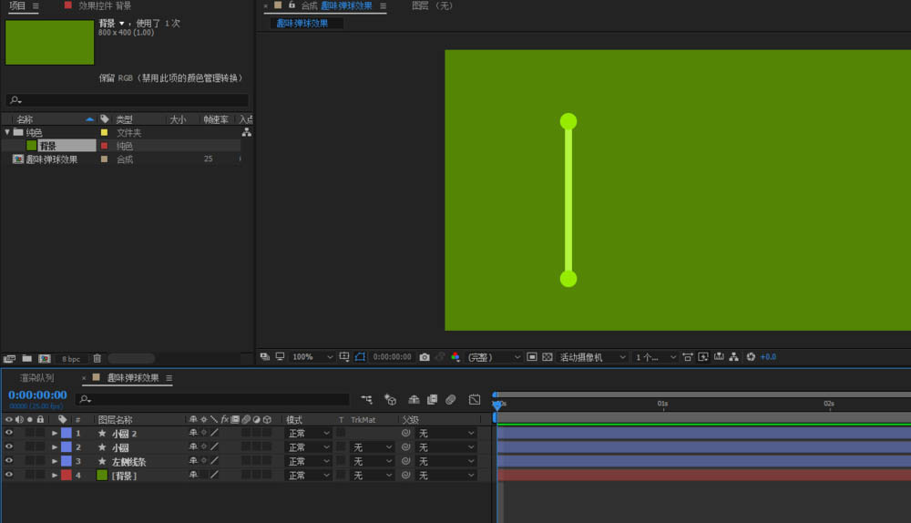Open TrkMat dropdown for 左侧线条 layer

click(373, 461)
